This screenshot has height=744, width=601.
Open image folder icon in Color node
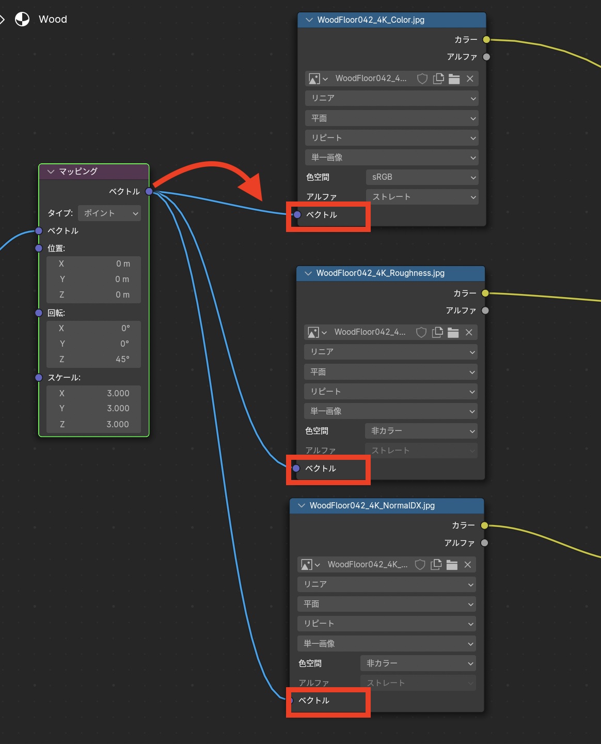[454, 79]
